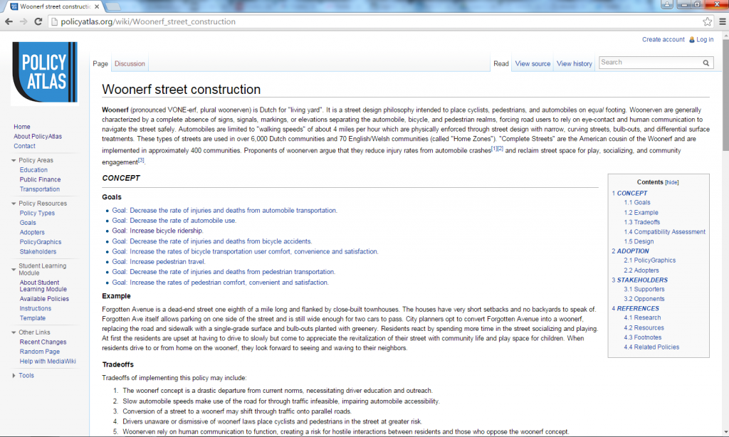Switch to the Discussion tab
729x437 pixels.
(130, 63)
